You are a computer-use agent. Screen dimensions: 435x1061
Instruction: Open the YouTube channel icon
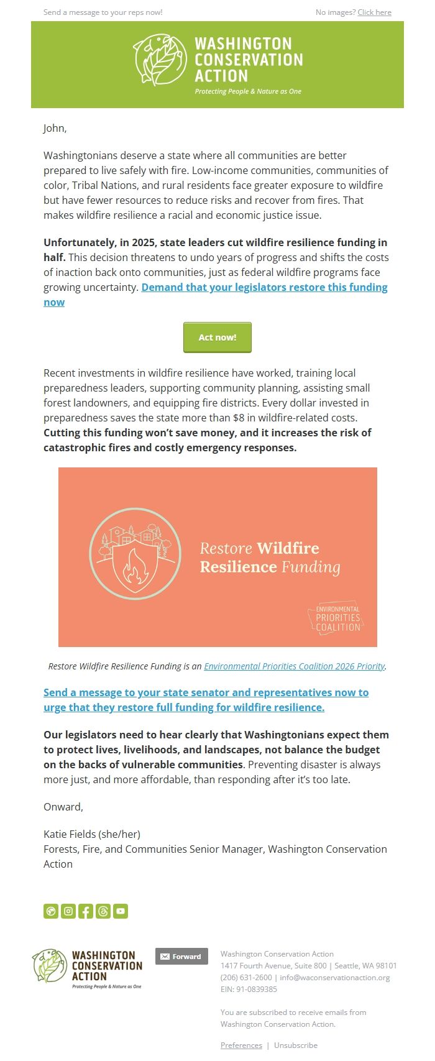(x=121, y=911)
